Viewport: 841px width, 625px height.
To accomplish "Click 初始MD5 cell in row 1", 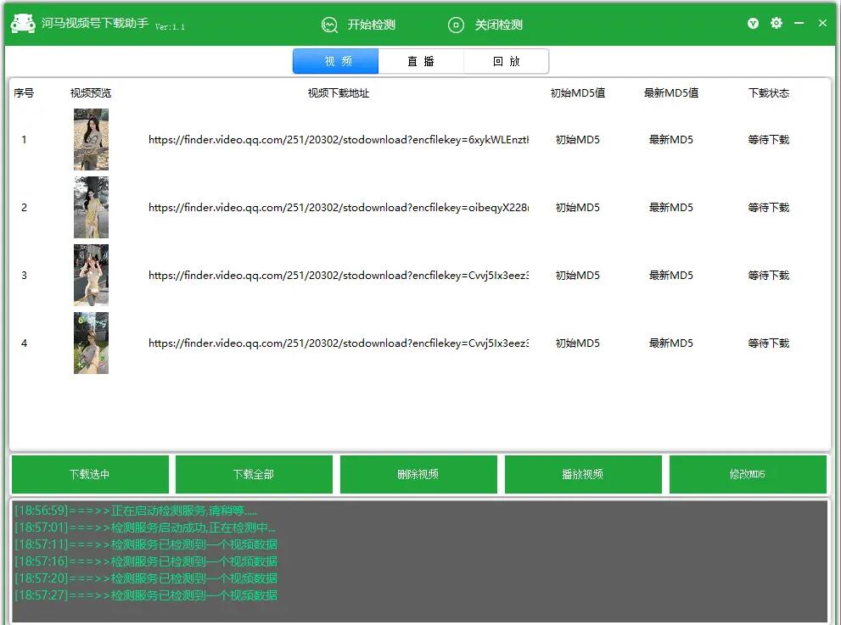I will pyautogui.click(x=578, y=140).
